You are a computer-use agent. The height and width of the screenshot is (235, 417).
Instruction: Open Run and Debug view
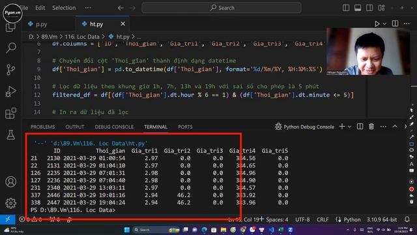coord(11,91)
